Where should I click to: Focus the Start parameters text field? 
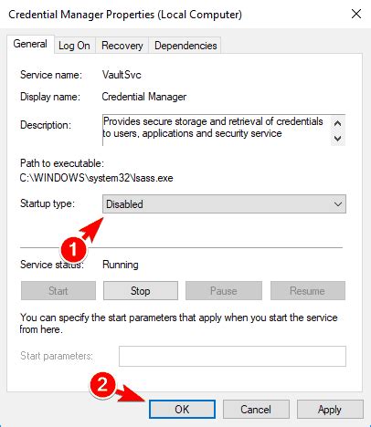click(x=232, y=356)
